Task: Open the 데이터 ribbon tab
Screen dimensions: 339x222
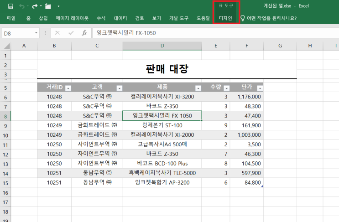Action: pyautogui.click(x=120, y=18)
